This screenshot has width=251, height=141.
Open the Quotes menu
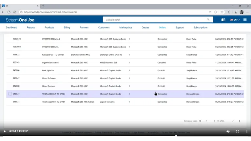[145, 27]
